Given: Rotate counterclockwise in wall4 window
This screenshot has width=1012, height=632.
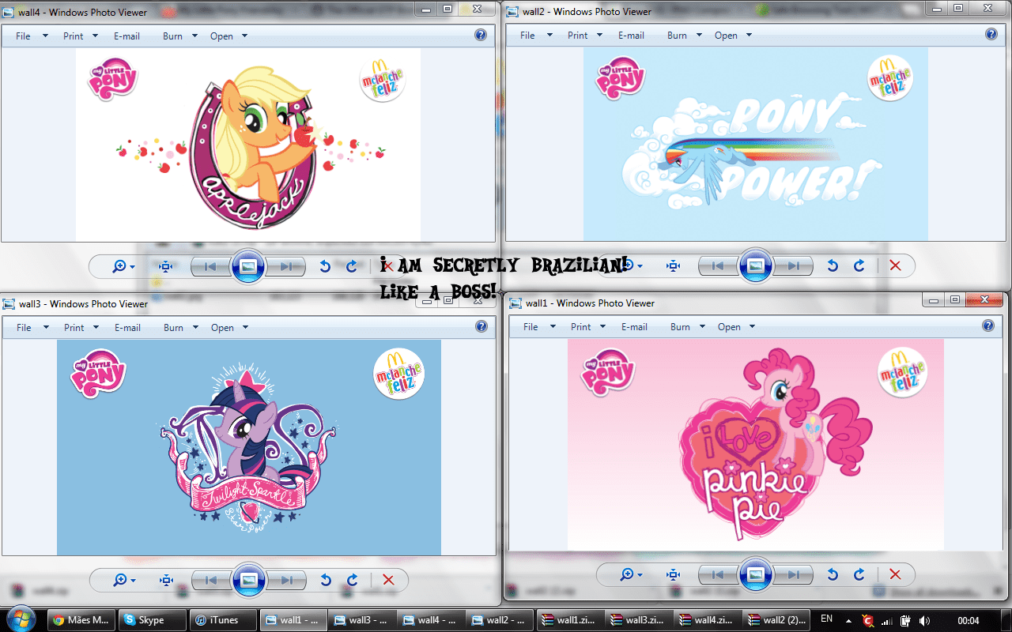Looking at the screenshot, I should tap(324, 266).
